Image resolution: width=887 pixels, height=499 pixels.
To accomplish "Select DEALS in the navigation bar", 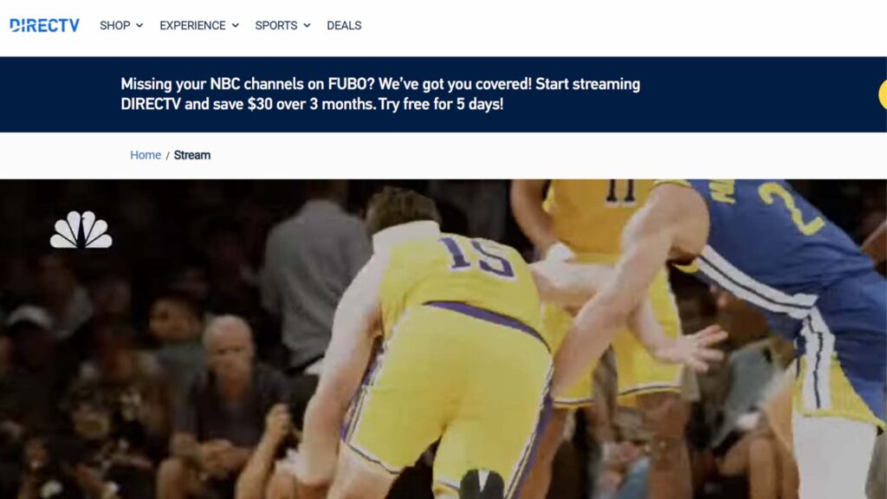I will click(x=343, y=25).
